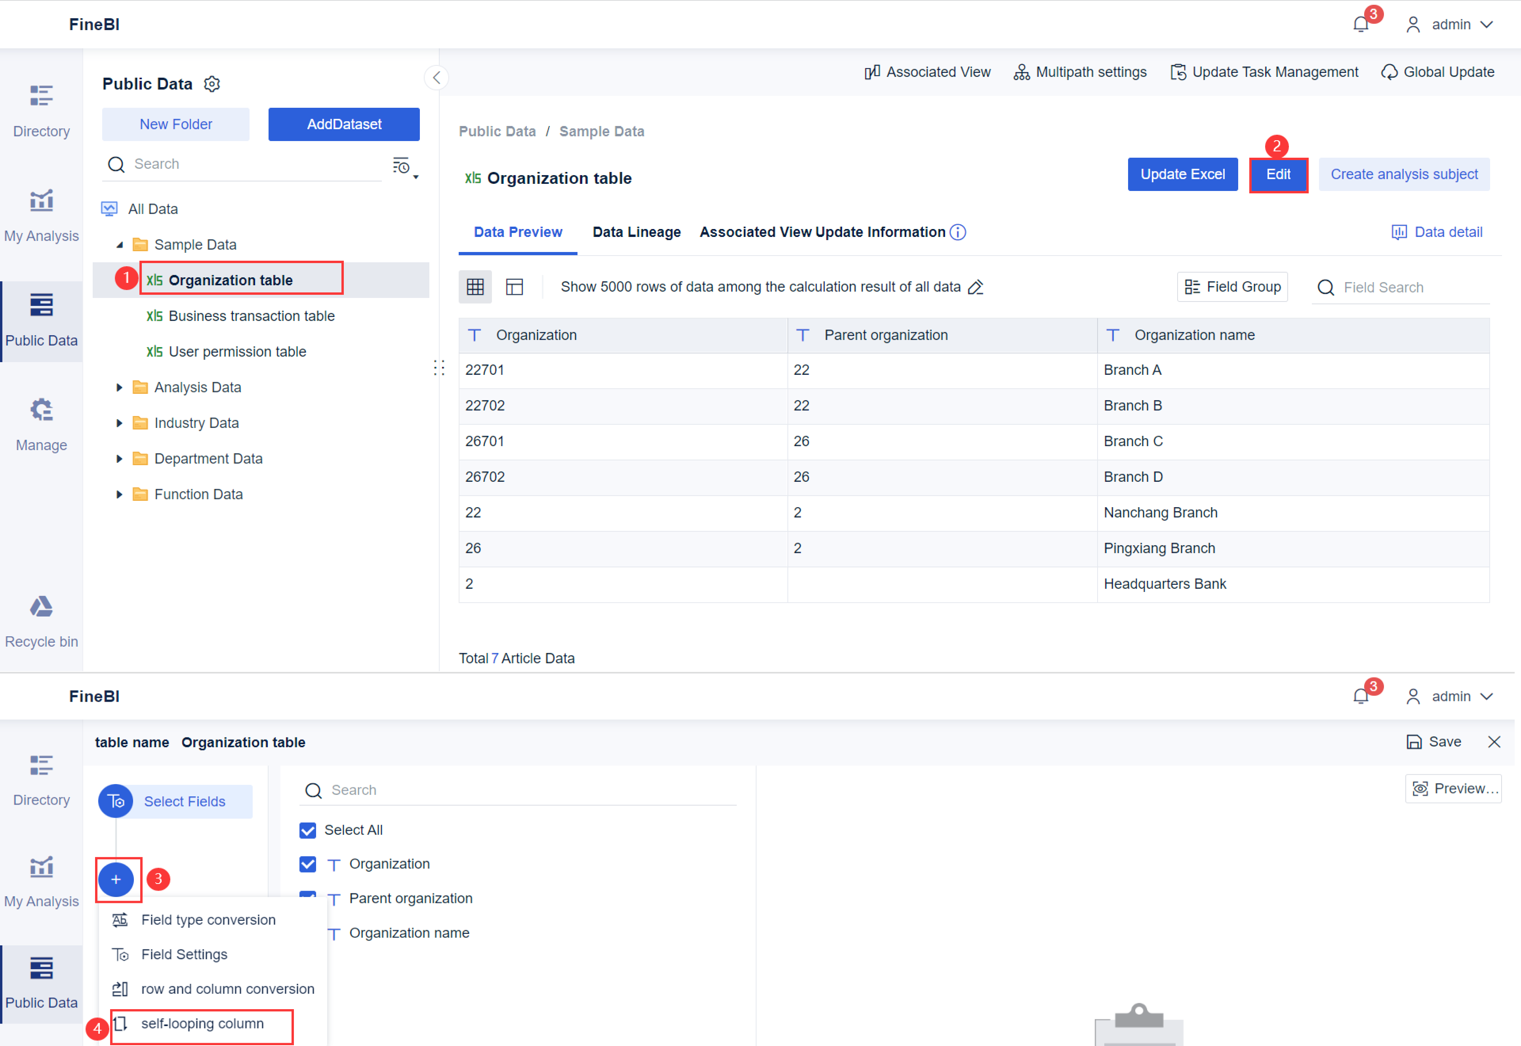Click inside the Field Search box

click(x=1402, y=286)
